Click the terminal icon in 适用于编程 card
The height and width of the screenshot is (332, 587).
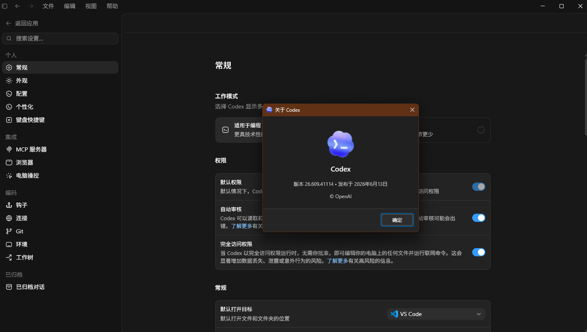click(225, 130)
